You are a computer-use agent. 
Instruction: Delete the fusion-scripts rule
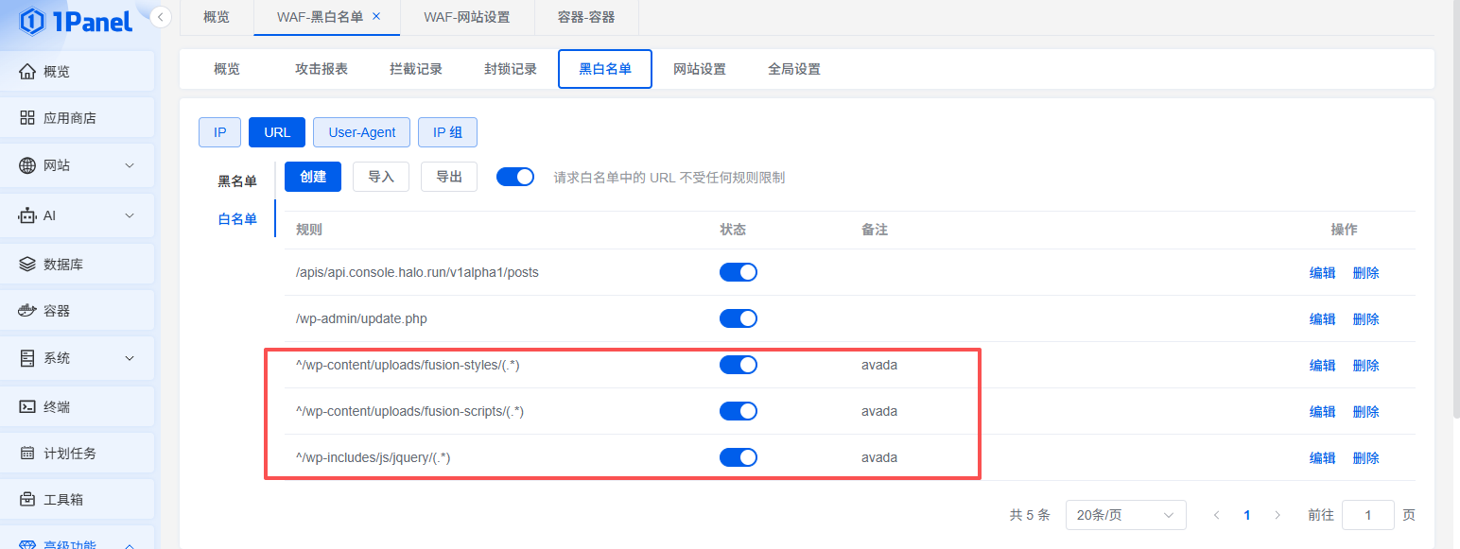click(x=1366, y=412)
